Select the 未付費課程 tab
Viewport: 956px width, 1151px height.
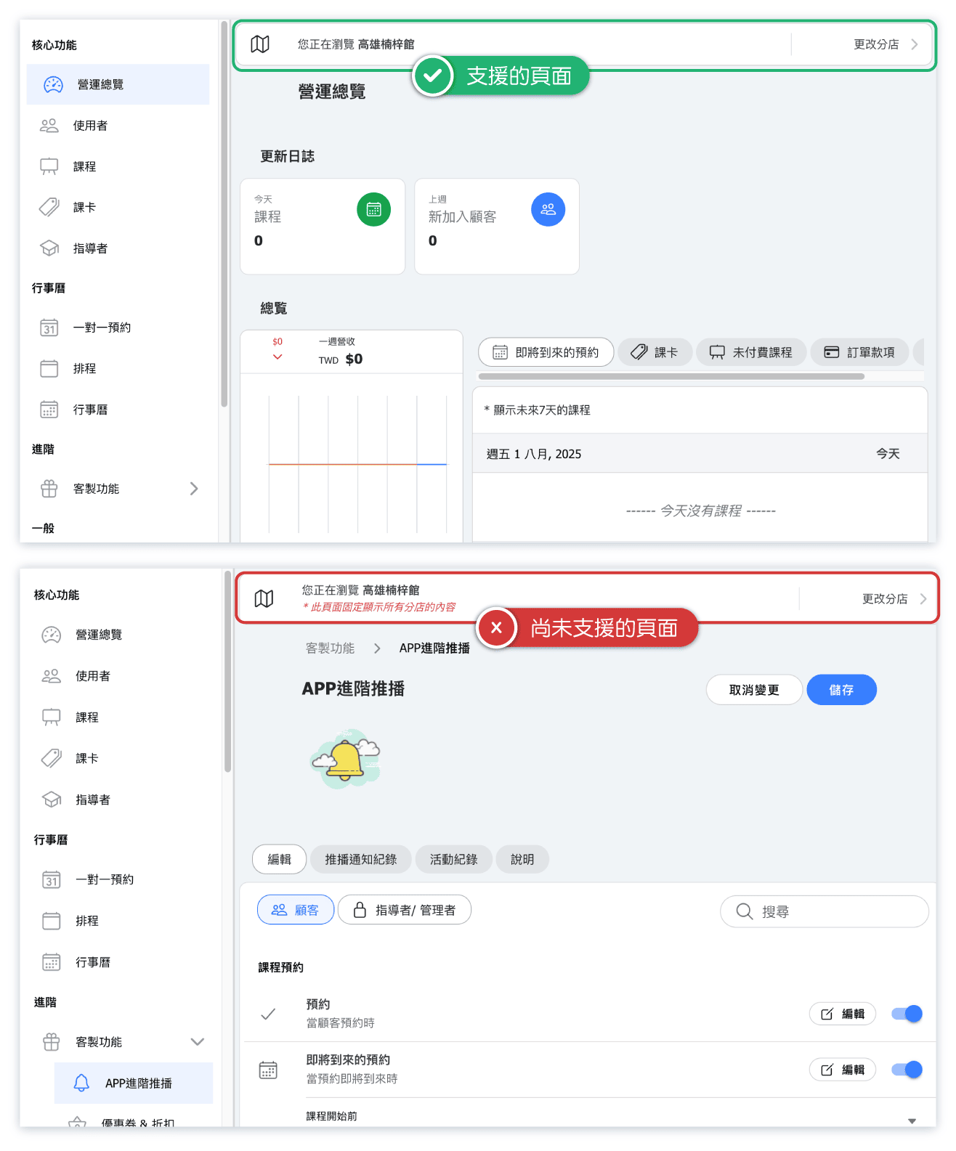(751, 352)
